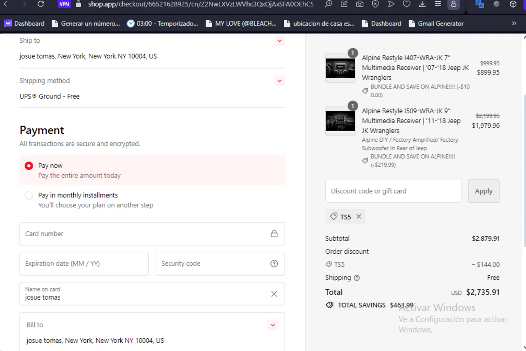Open the zoom magnifier icon in the address bar
Viewport: 526px width, 351px height.
click(x=328, y=4)
